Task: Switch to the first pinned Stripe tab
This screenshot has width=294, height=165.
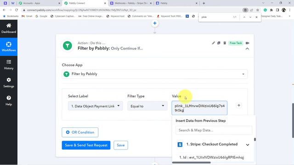Action: pyautogui.click(x=5, y=3)
